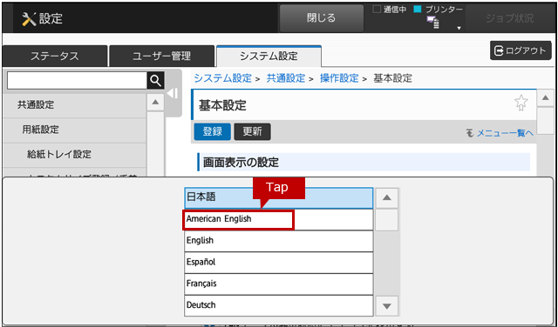Add page to favorites with star icon
The height and width of the screenshot is (327, 558).
pos(521,103)
